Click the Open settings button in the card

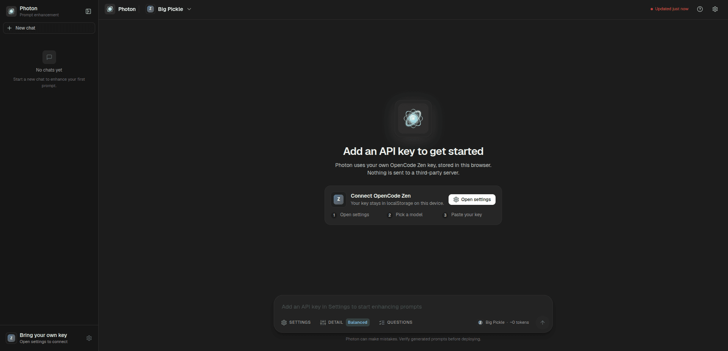(x=472, y=200)
